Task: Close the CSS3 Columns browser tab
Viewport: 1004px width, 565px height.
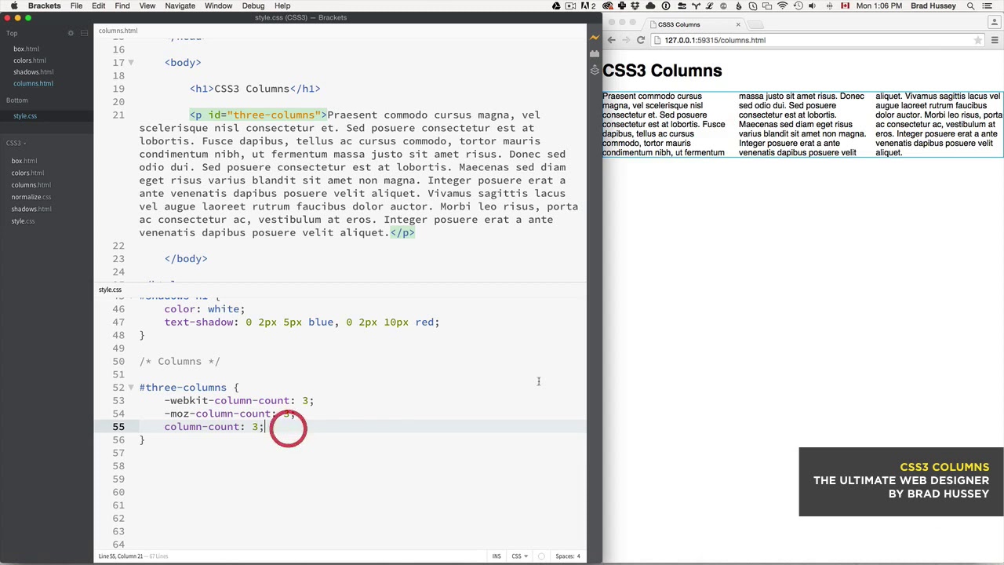Action: [737, 24]
